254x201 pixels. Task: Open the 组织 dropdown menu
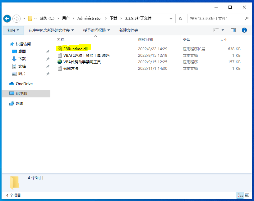coord(13,30)
